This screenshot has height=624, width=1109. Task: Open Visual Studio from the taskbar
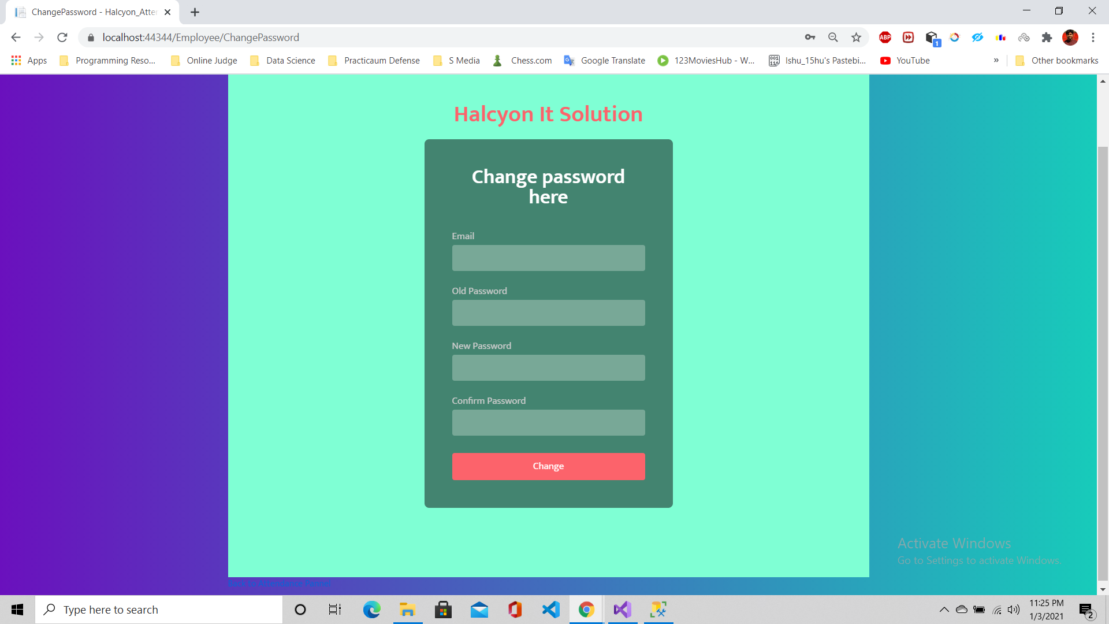pyautogui.click(x=622, y=610)
